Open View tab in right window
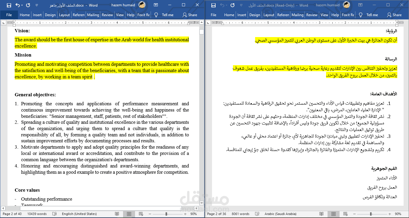The image size is (409, 218). coord(325,15)
